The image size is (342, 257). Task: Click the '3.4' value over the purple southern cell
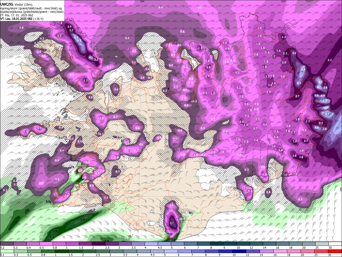tap(172, 223)
